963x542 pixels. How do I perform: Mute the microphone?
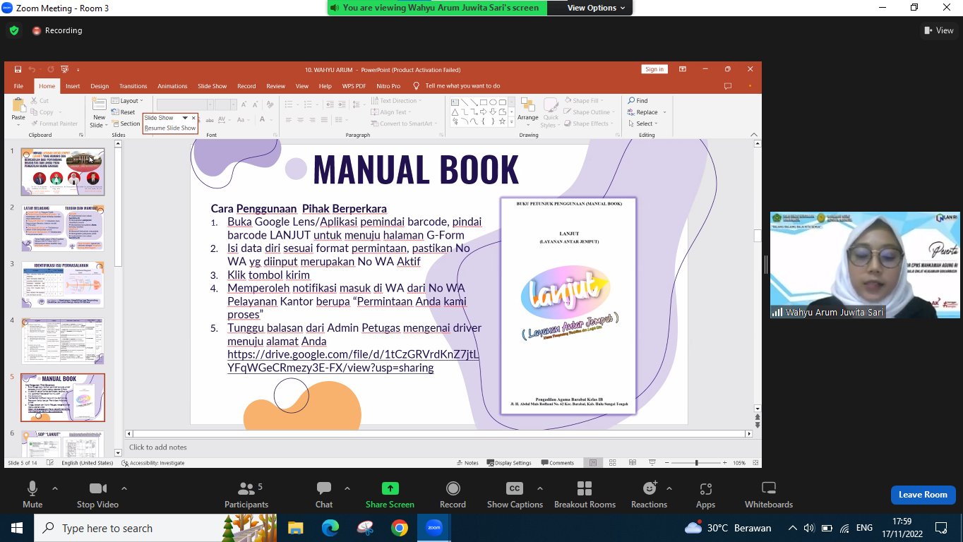[32, 494]
